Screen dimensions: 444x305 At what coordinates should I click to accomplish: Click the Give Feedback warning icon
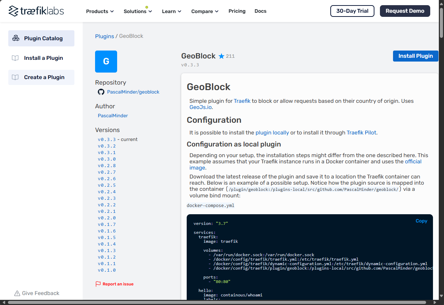[17, 293]
